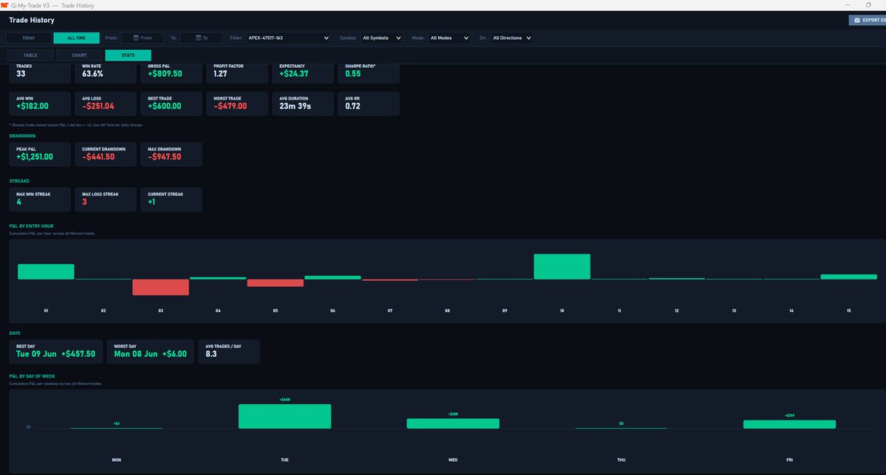Click the Max Loss Streak card
The image size is (886, 475).
click(106, 199)
